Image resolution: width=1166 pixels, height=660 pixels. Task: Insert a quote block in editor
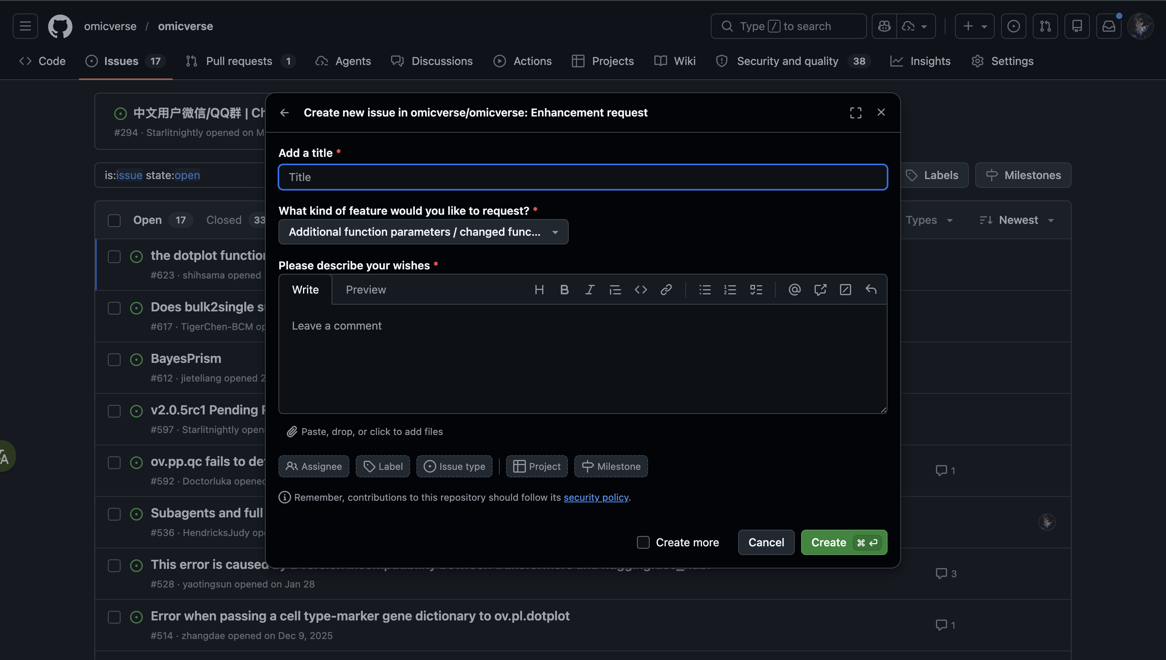coord(615,290)
